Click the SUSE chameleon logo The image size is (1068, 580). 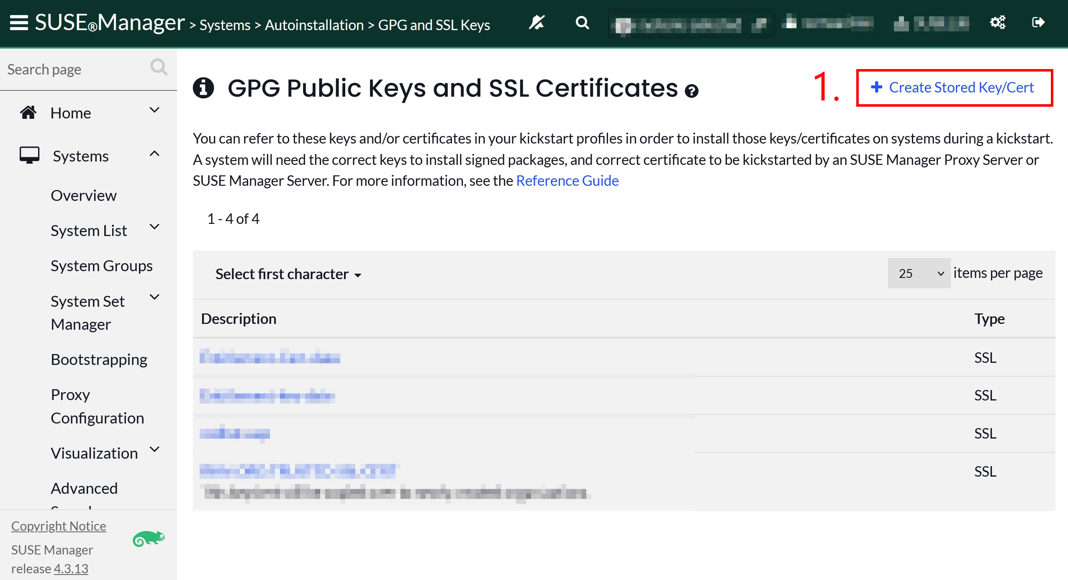click(x=149, y=539)
